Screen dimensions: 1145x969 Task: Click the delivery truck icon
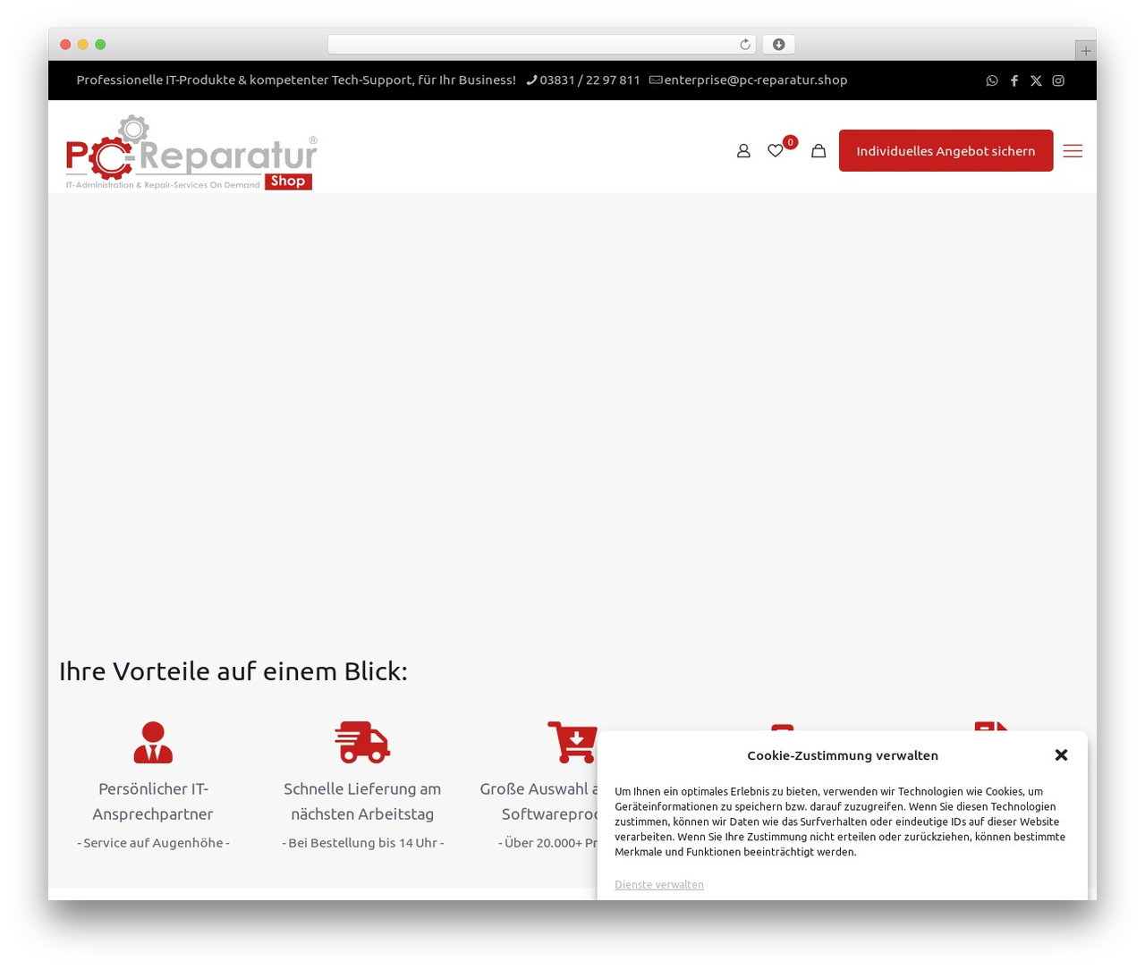click(362, 742)
